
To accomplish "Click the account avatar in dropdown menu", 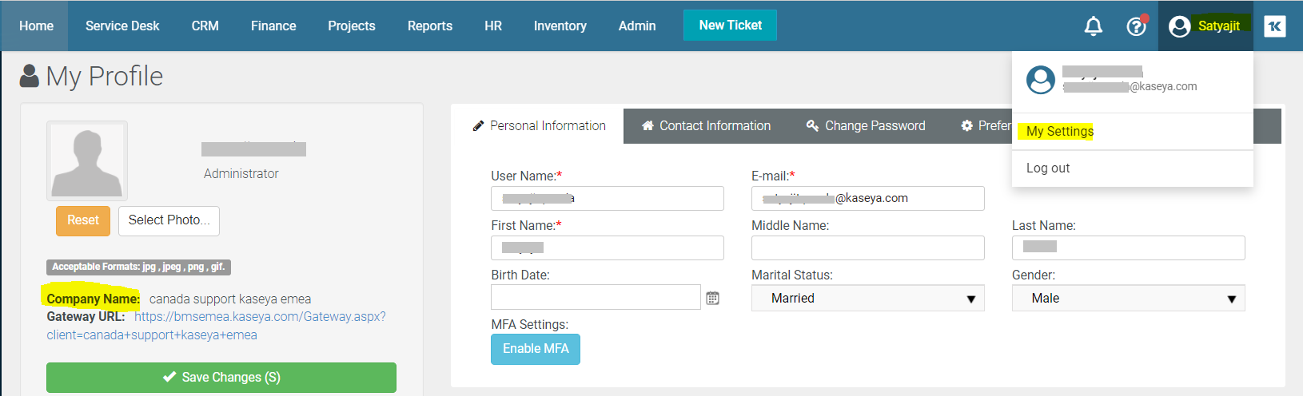I will 1040,80.
